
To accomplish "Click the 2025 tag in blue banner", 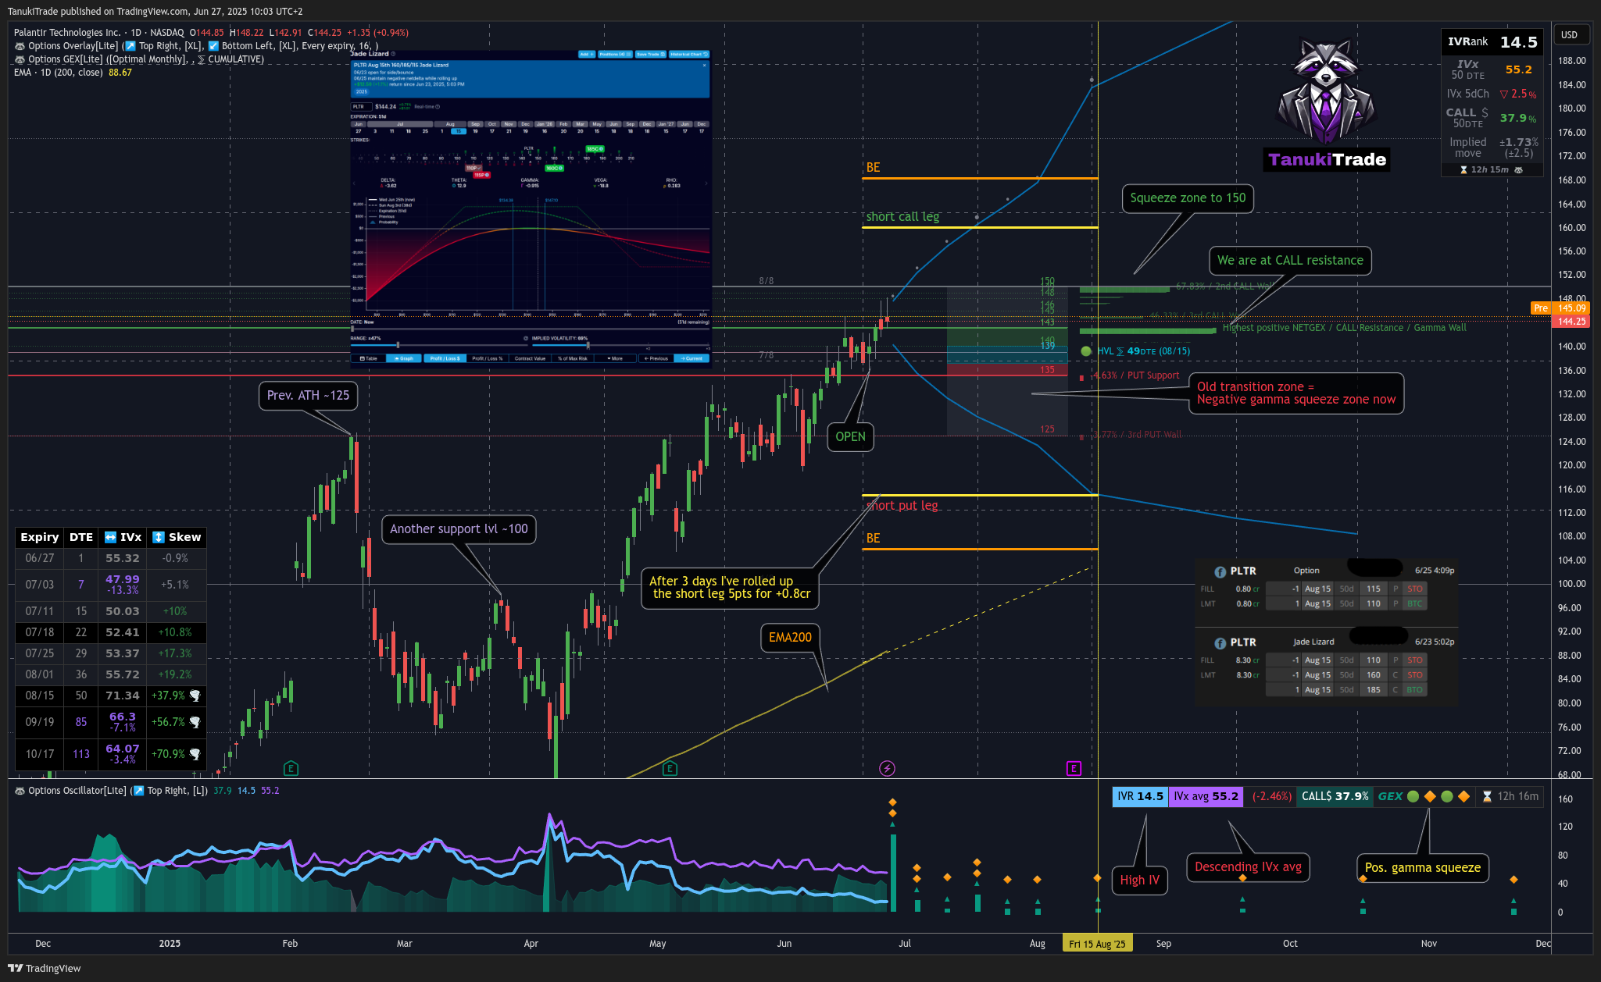I will point(362,91).
